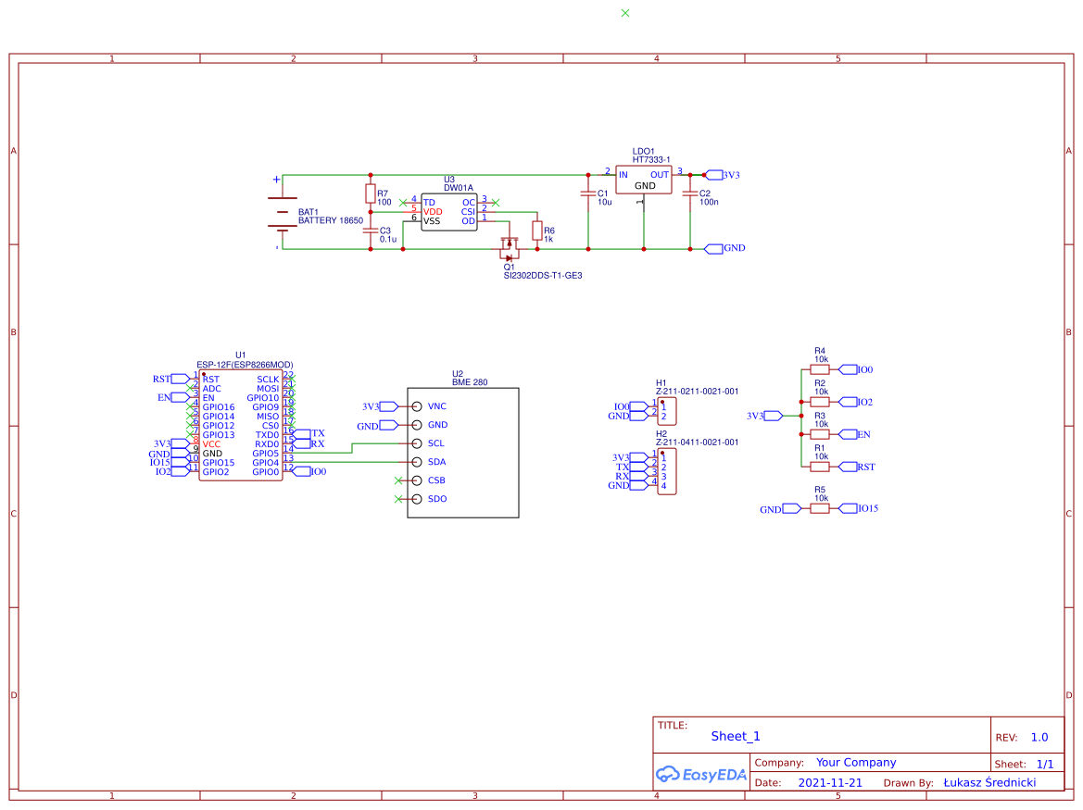1083x810 pixels.
Task: Select the HT7333-1 LDO regulator block
Action: pyautogui.click(x=645, y=180)
